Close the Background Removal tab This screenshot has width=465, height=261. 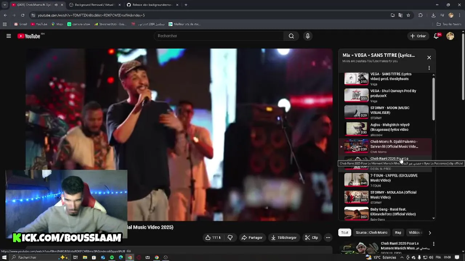pyautogui.click(x=120, y=5)
